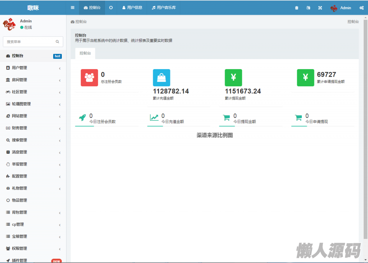Click the vertical page scrollbar
This screenshot has height=263, width=368.
coord(365,129)
